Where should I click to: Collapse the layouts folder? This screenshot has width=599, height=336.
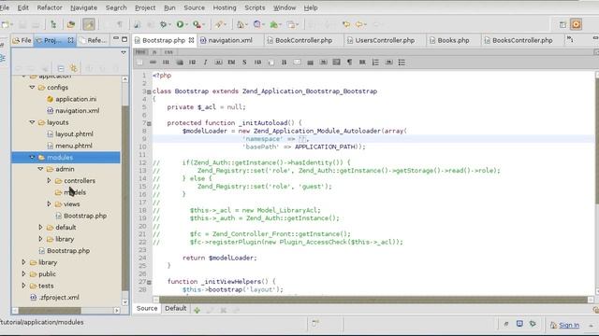pos(32,122)
